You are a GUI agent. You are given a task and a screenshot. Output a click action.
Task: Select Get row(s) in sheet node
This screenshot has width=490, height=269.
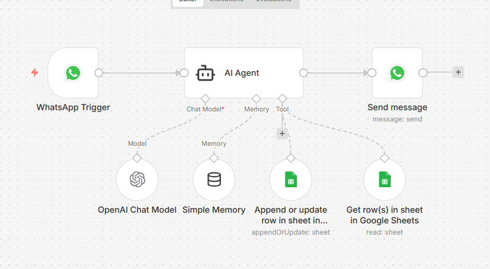pos(384,180)
